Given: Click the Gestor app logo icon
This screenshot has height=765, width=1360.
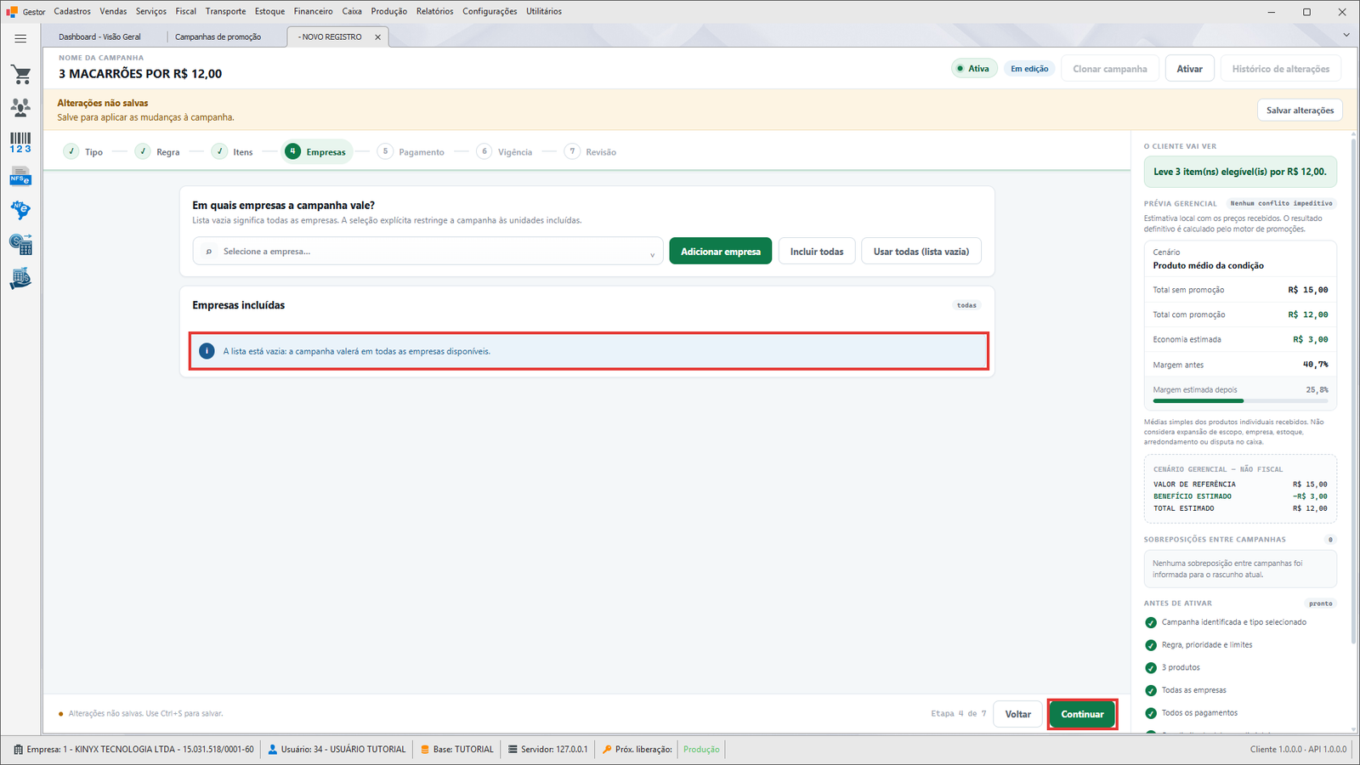Looking at the screenshot, I should [12, 12].
